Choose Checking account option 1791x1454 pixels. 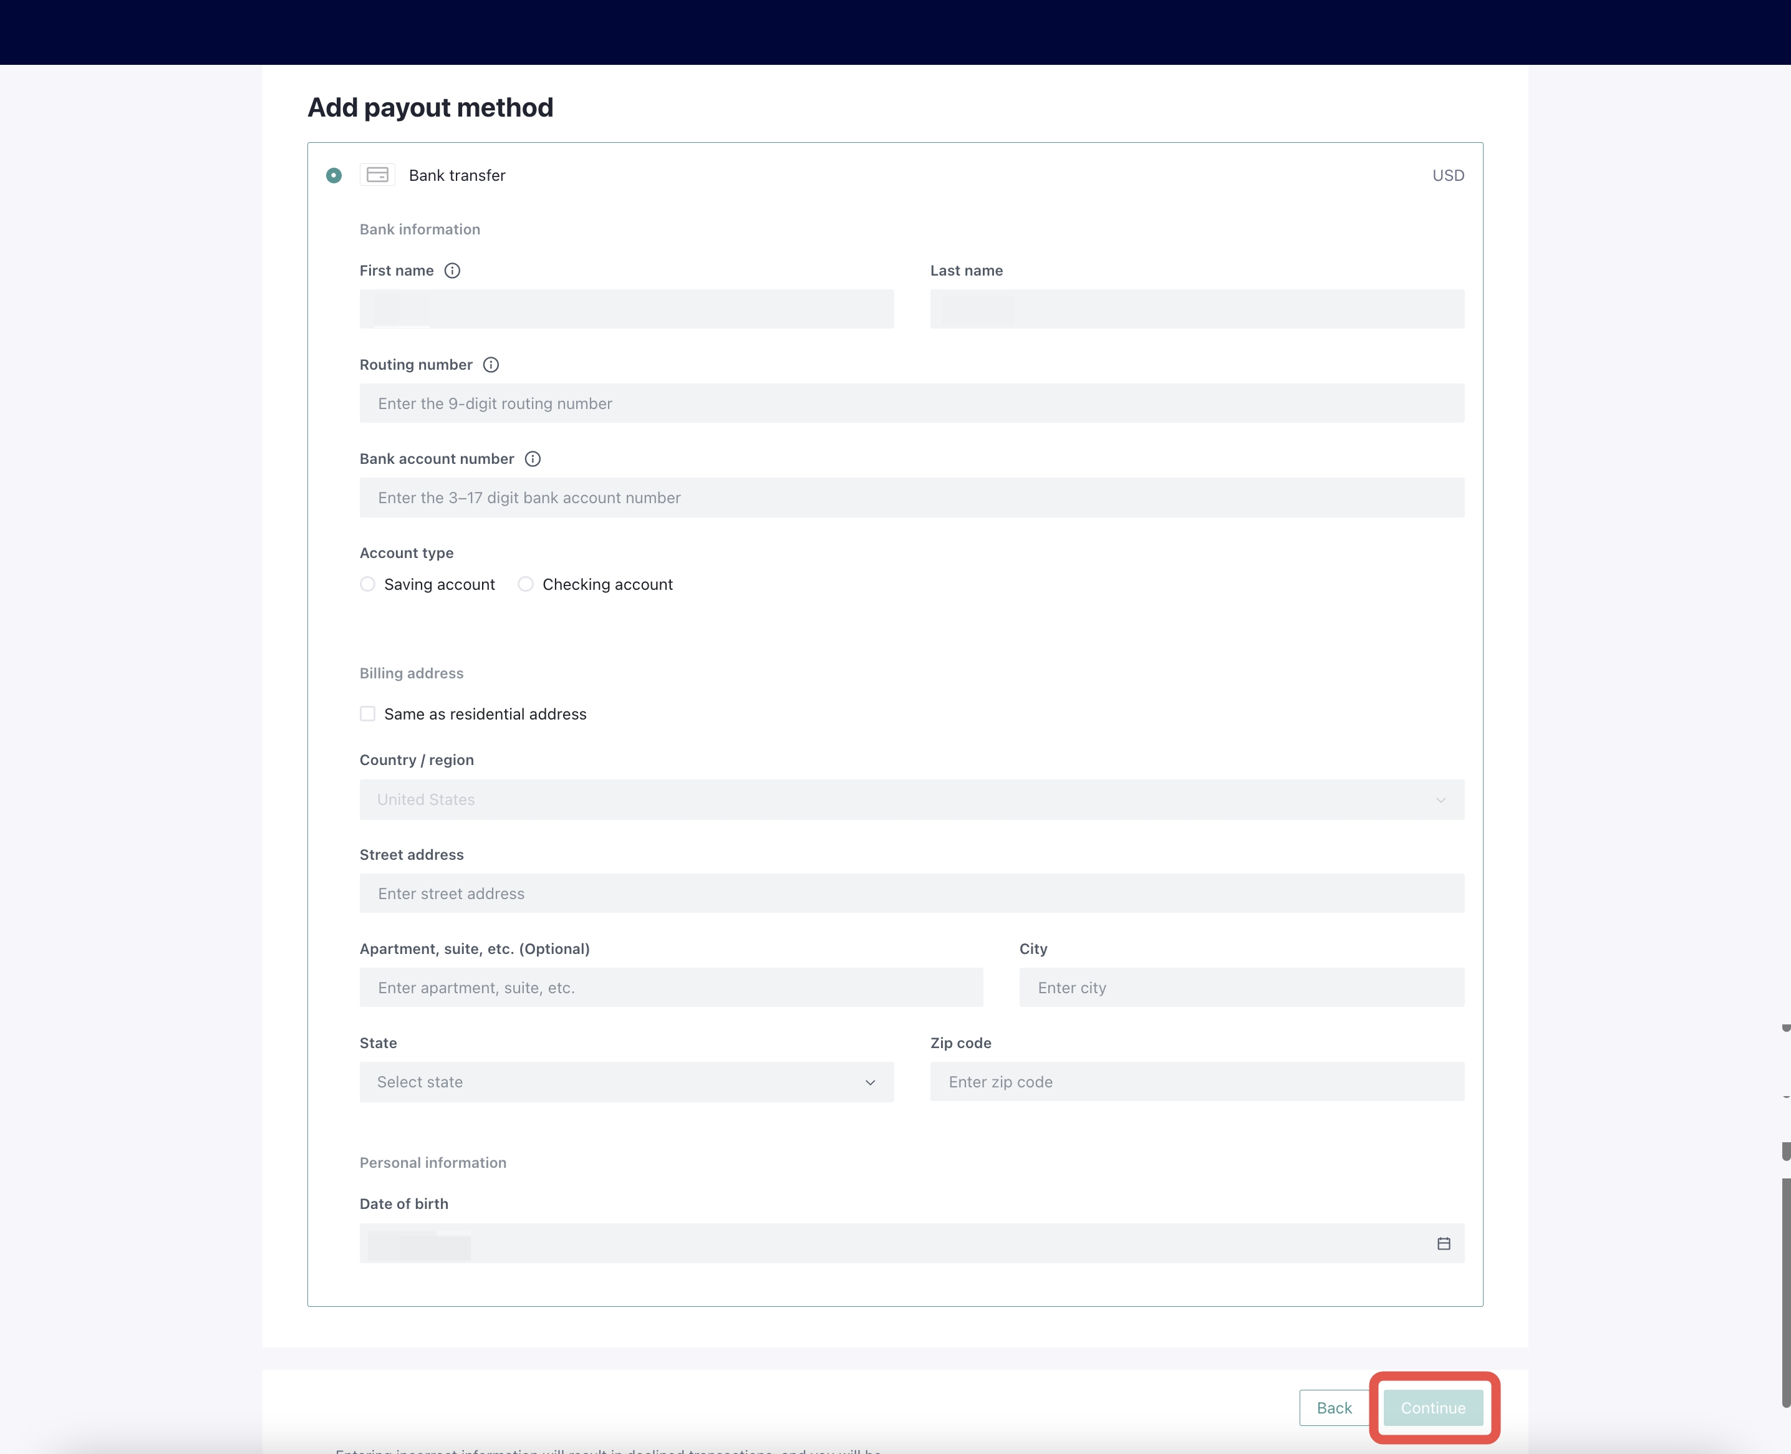coord(526,584)
